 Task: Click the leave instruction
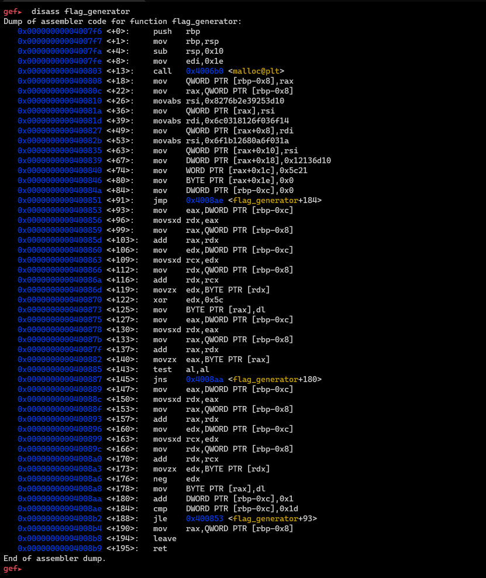pyautogui.click(x=165, y=539)
